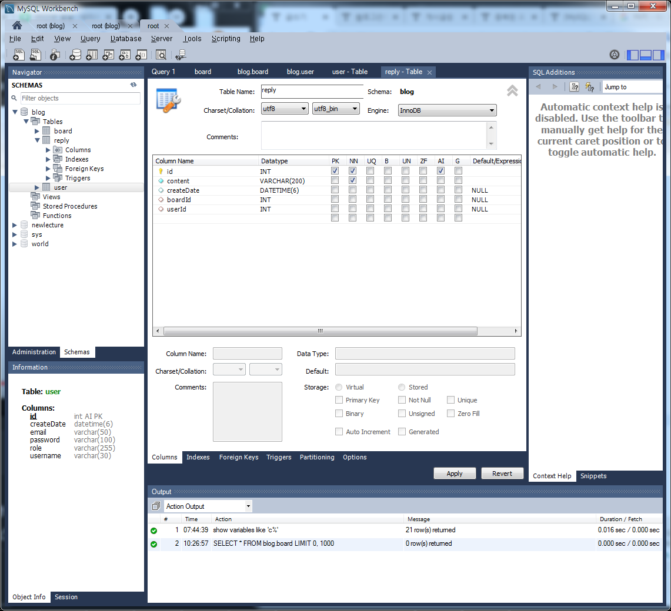This screenshot has height=611, width=671.
Task: Create a new stored procedure icon
Action: 125,55
